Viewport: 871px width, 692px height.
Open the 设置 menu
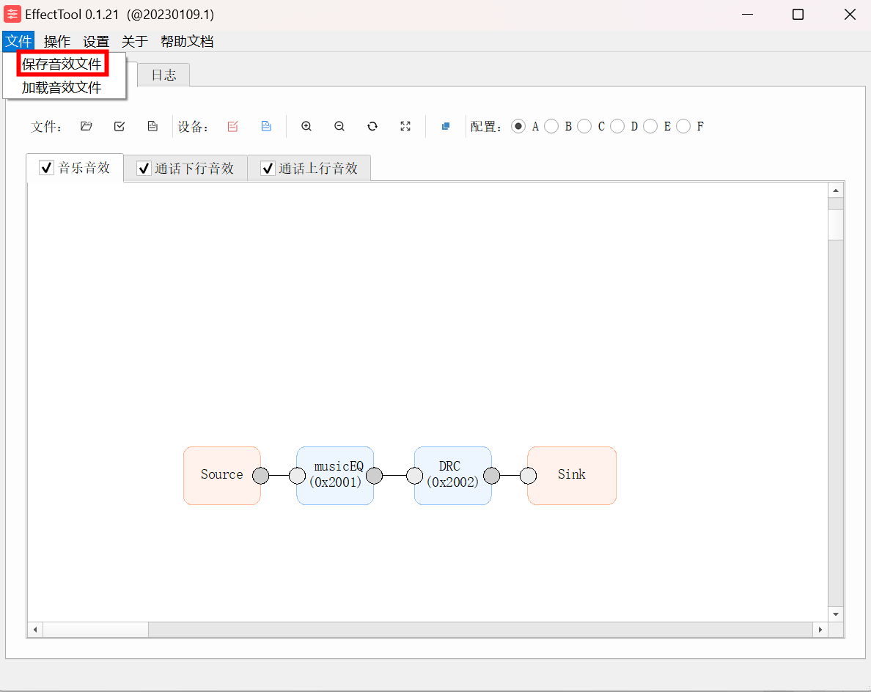(96, 42)
